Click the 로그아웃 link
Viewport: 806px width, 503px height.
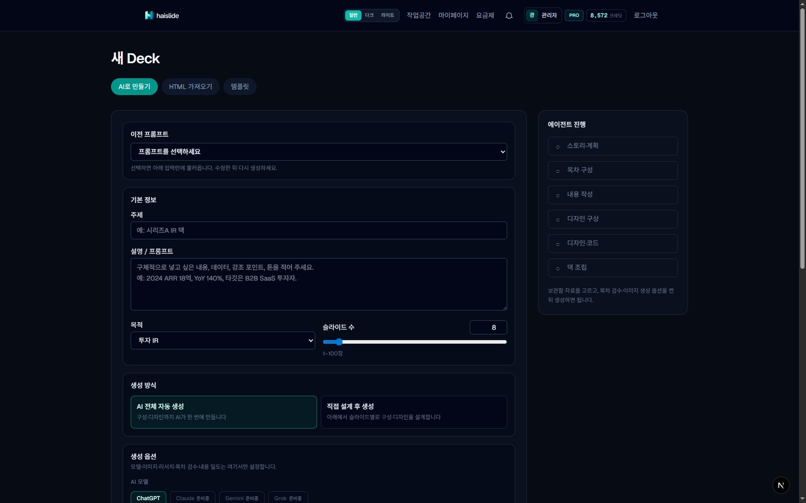click(646, 15)
